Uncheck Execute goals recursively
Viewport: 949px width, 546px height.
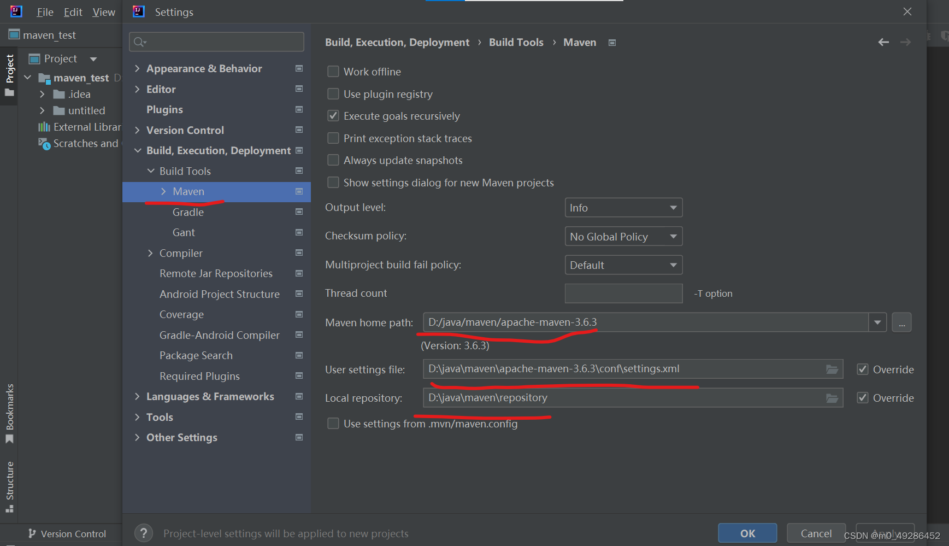tap(333, 116)
